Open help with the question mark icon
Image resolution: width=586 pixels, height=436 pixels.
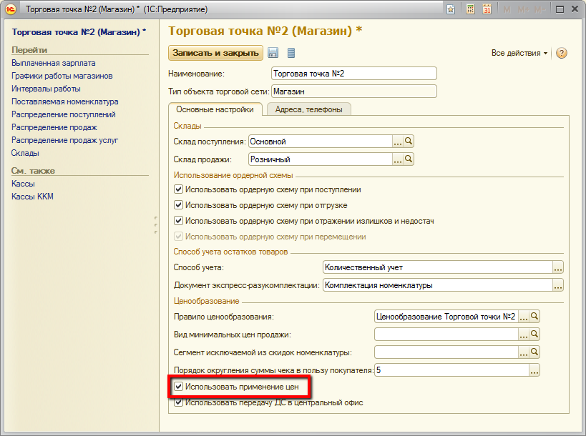click(561, 54)
